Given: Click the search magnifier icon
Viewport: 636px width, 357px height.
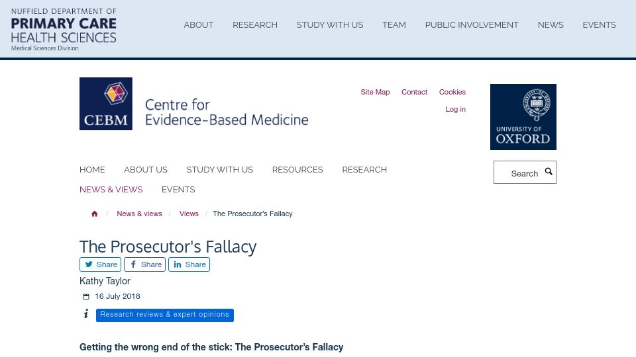Looking at the screenshot, I should click(x=549, y=171).
